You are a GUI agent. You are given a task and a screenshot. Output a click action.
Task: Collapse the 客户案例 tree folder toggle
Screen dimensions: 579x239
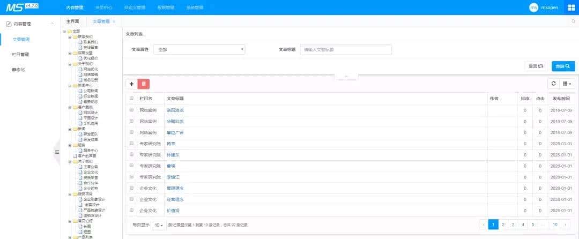69,107
